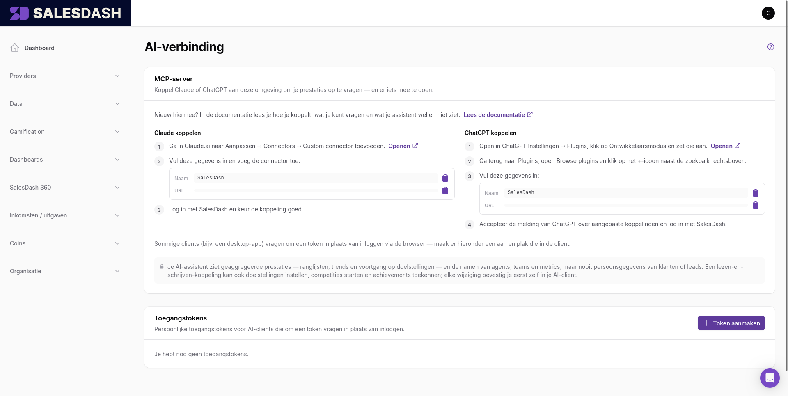Expand the Providers menu
Screen dimensions: 788x396
(x=66, y=76)
